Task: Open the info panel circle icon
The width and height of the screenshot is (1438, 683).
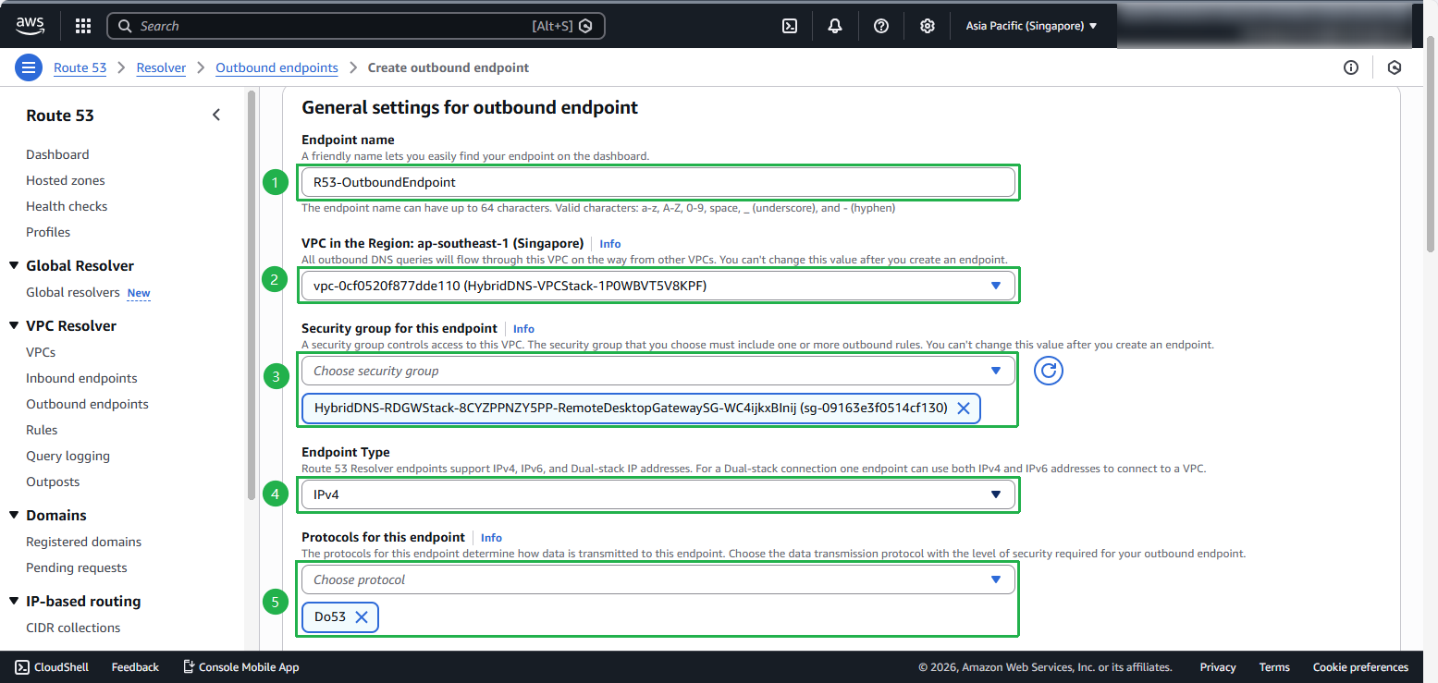Action: 1351,67
